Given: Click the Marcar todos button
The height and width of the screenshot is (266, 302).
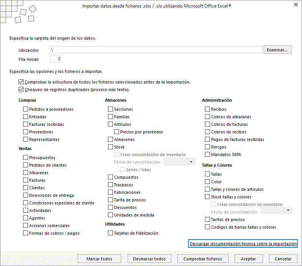Looking at the screenshot, I should [99, 259].
